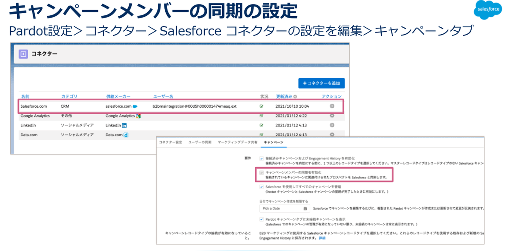The image size is (506, 251).
Task: Click the コネクター page title
Action: 44,54
